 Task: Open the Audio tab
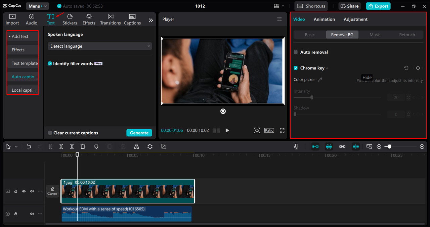32,19
